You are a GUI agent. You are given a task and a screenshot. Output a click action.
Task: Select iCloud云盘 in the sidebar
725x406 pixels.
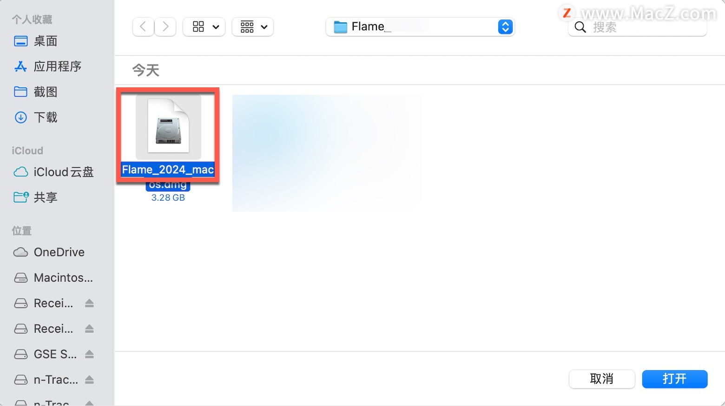[x=64, y=172]
